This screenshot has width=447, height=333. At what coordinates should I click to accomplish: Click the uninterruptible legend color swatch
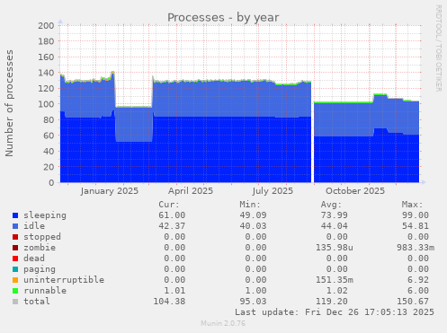(15, 280)
